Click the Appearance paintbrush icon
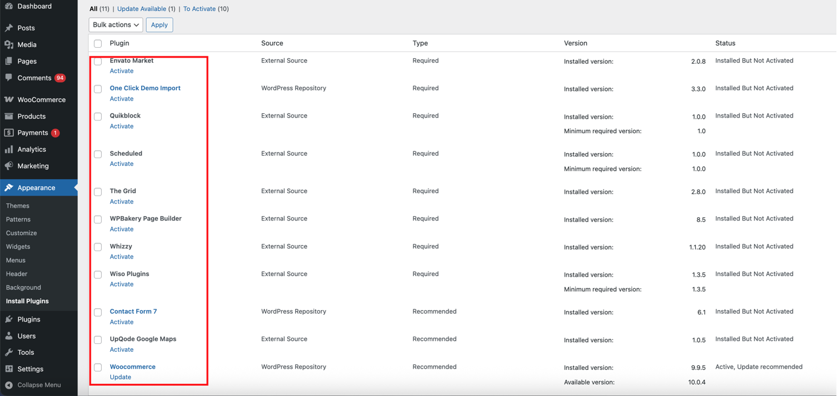This screenshot has width=837, height=396. click(x=9, y=188)
